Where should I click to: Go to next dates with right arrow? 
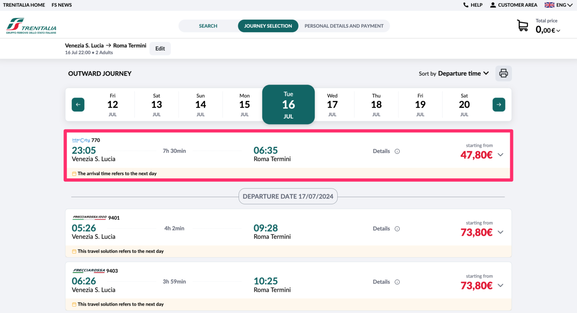(499, 104)
